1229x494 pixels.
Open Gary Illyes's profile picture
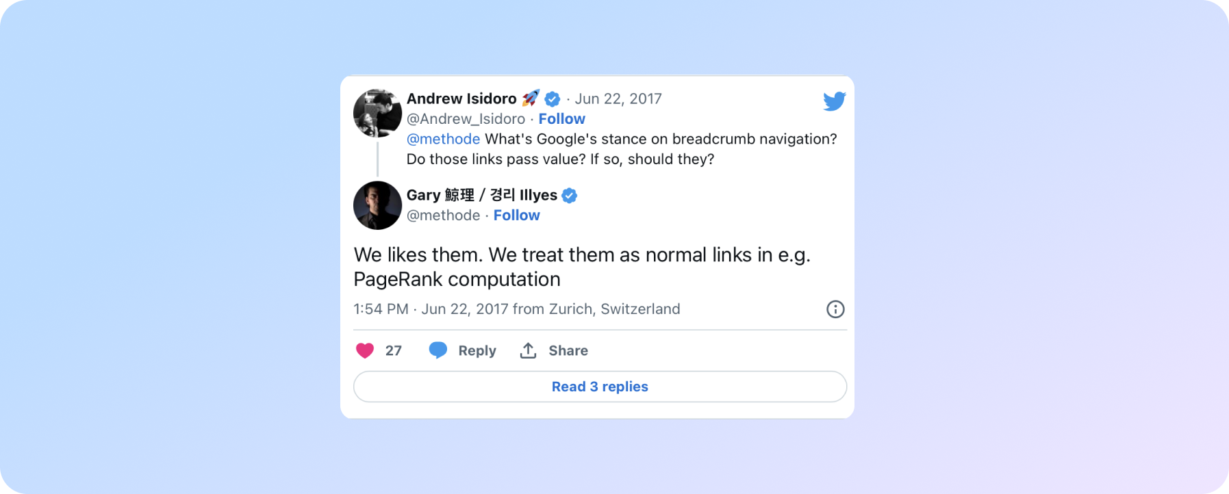point(377,205)
